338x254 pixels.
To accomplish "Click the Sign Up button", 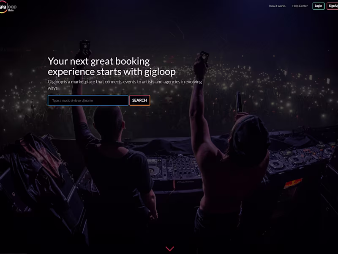I will [x=333, y=6].
